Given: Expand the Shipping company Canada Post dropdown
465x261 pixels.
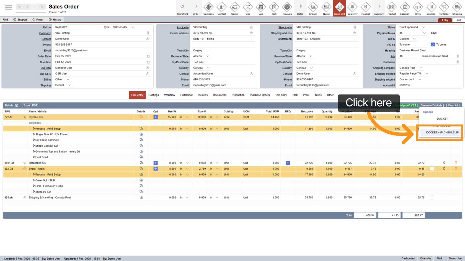Looking at the screenshot, I should coord(411,68).
